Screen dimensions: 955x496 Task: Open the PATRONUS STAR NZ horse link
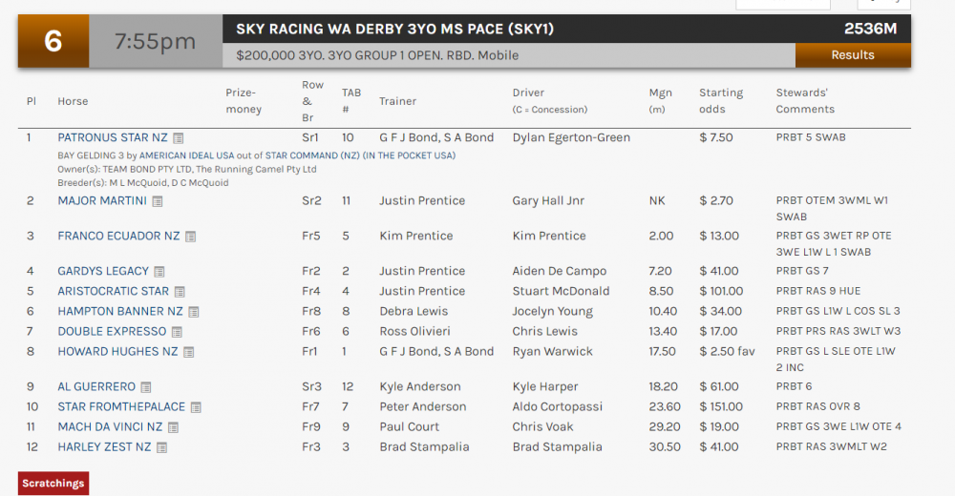[x=112, y=138]
